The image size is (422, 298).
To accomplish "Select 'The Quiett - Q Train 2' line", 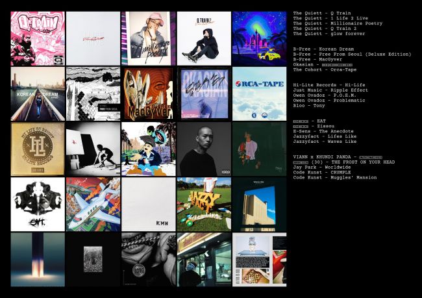I will [325, 29].
